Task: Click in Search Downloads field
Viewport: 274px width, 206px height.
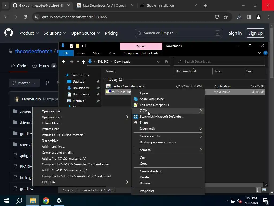Action: [219, 62]
